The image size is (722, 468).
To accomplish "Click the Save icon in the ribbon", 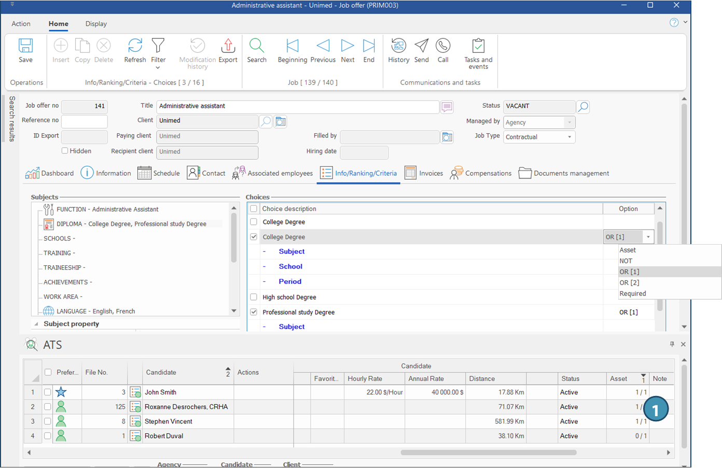I will [25, 46].
